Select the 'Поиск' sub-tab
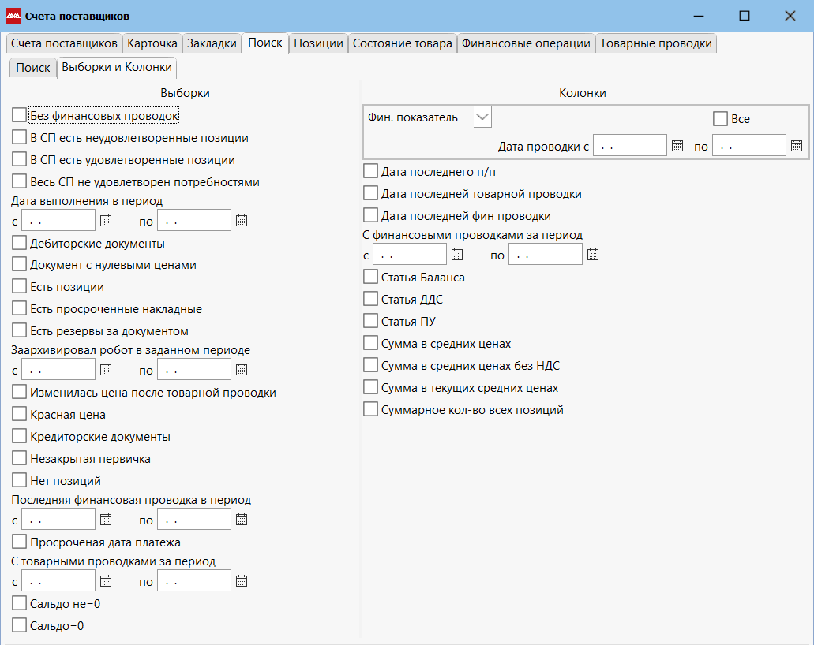The width and height of the screenshot is (814, 645). click(32, 67)
